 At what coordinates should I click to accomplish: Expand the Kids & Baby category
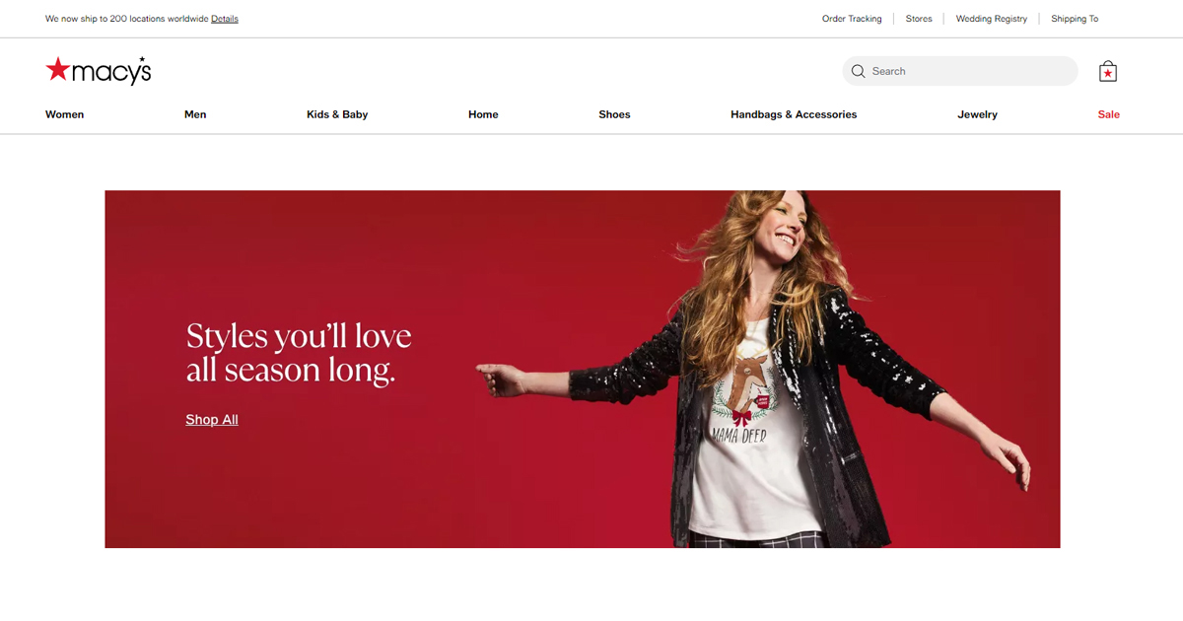(x=337, y=114)
